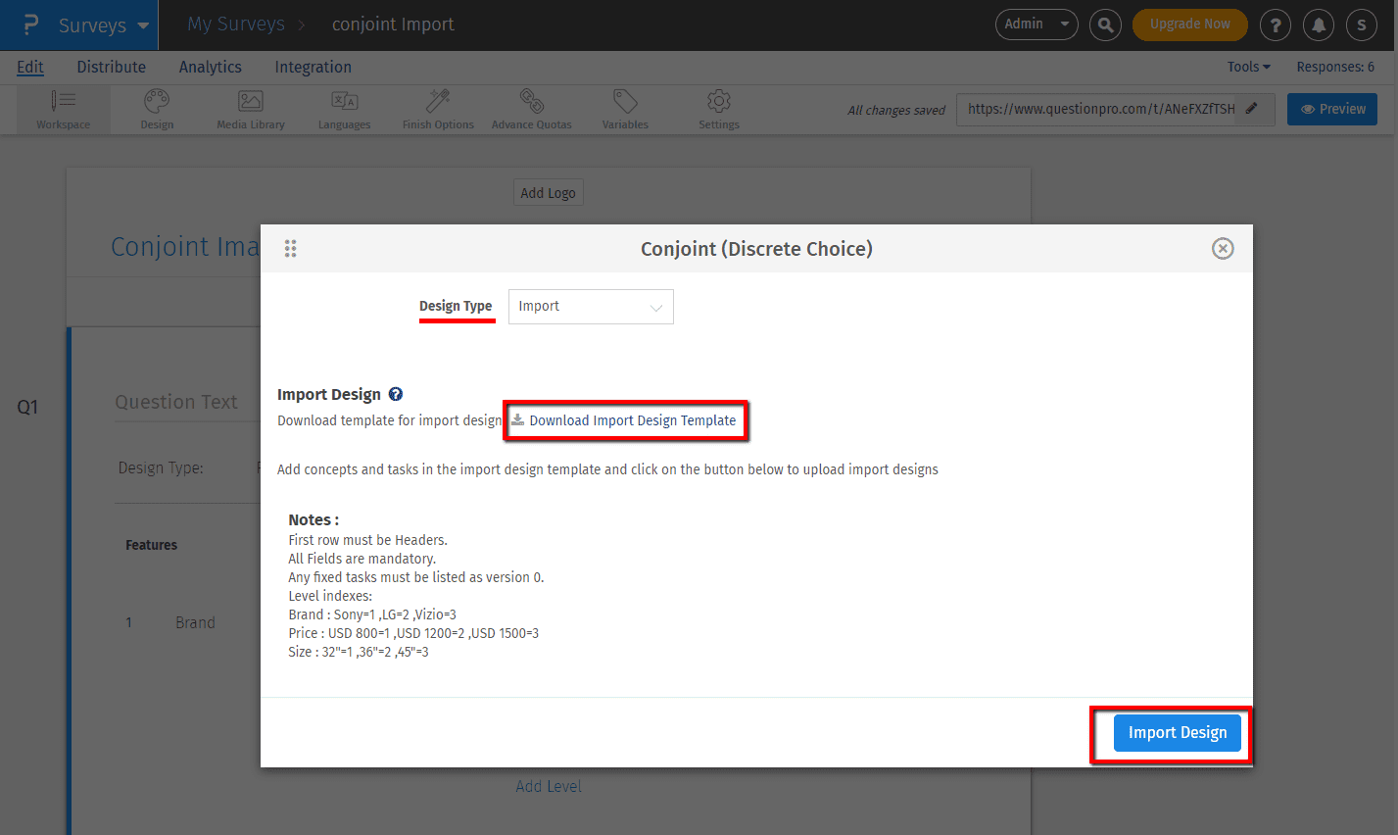The height and width of the screenshot is (835, 1398).
Task: Open the Media Library icon
Action: [x=251, y=102]
